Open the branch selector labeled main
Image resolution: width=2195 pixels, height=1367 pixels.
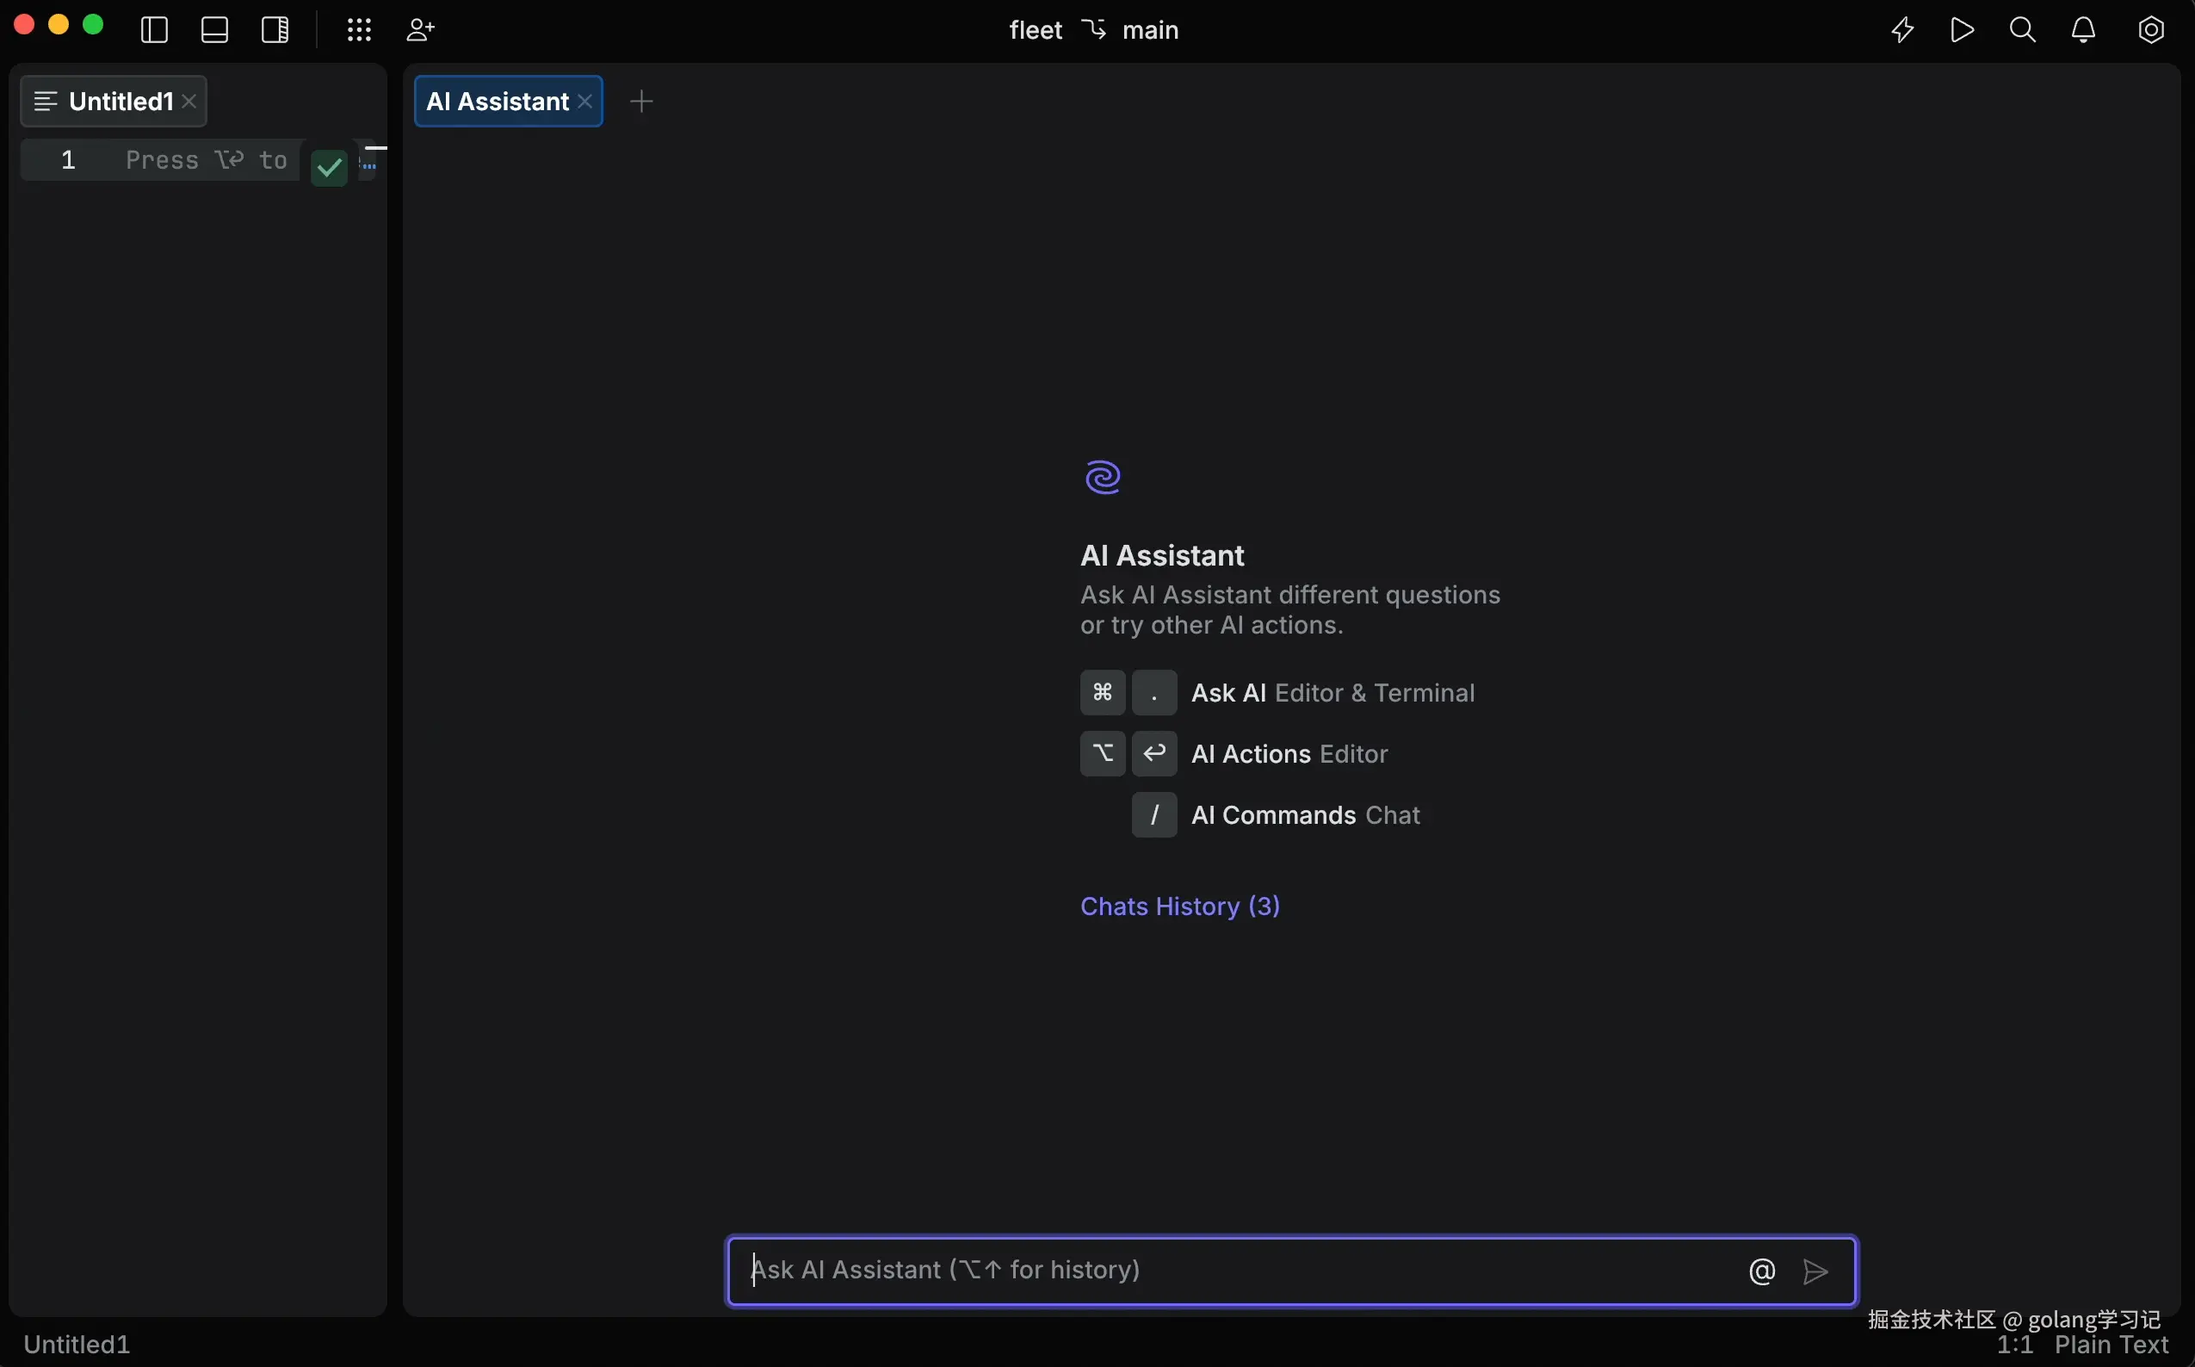coord(1149,30)
